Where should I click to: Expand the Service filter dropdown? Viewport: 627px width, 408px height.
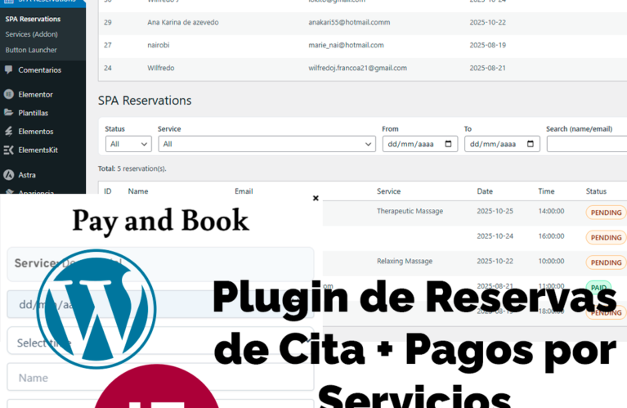click(x=266, y=144)
